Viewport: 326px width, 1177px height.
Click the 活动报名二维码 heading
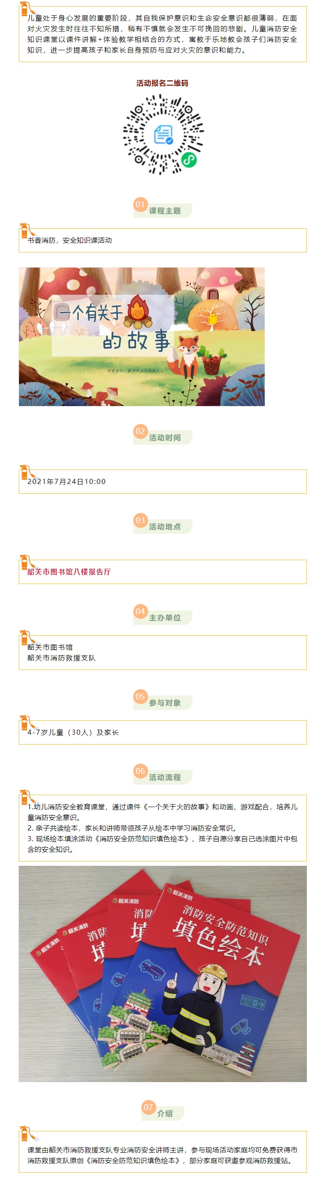coord(162,83)
